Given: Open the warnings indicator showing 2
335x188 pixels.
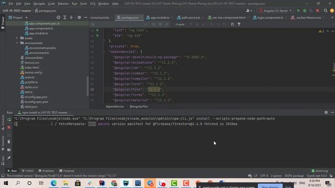Looking at the screenshot, I should tap(321, 31).
